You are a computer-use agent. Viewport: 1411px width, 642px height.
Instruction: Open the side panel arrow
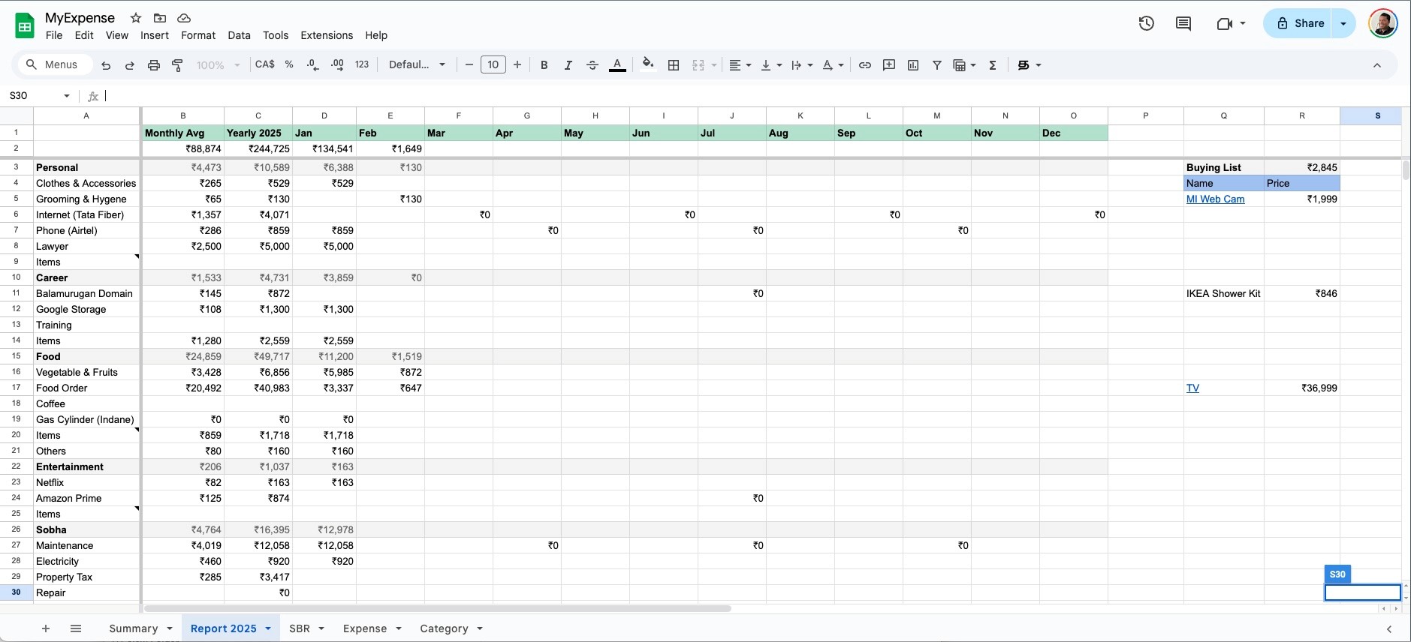[1389, 629]
